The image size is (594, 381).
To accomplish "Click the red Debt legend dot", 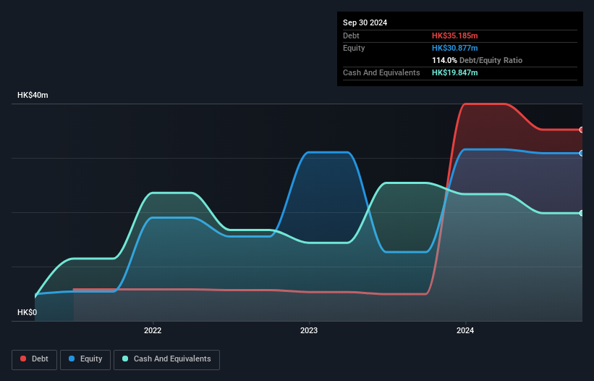I will 23,359.
